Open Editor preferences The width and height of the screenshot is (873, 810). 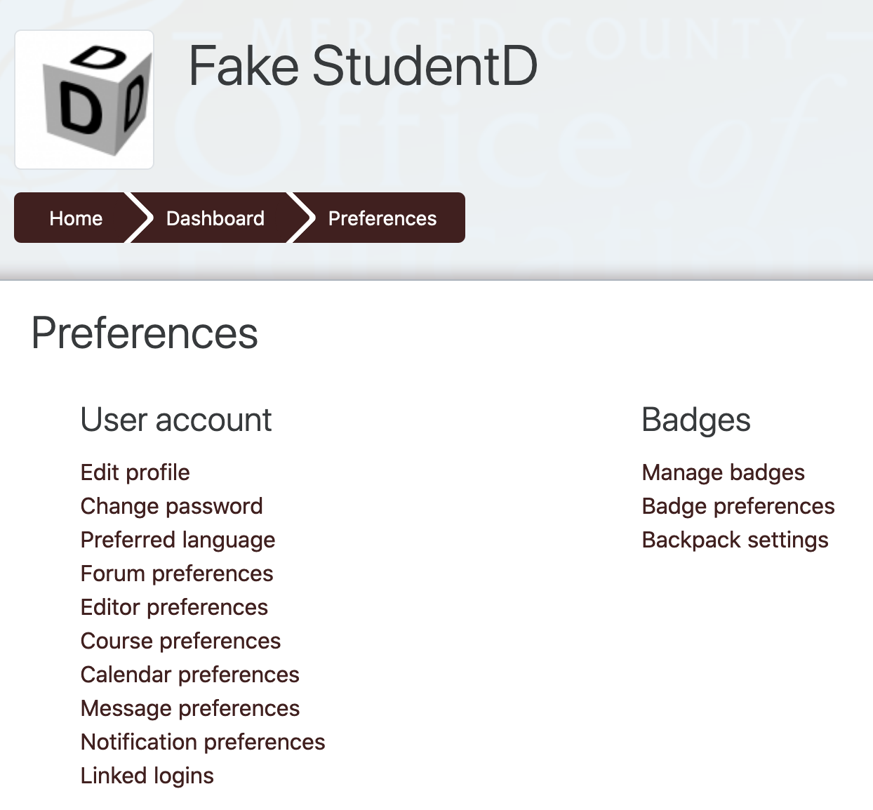tap(175, 607)
